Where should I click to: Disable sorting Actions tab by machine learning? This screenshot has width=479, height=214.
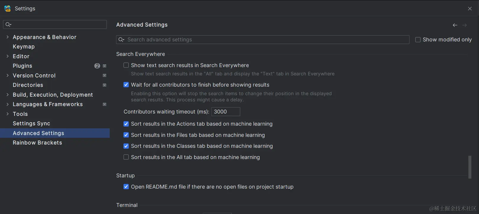click(x=126, y=124)
